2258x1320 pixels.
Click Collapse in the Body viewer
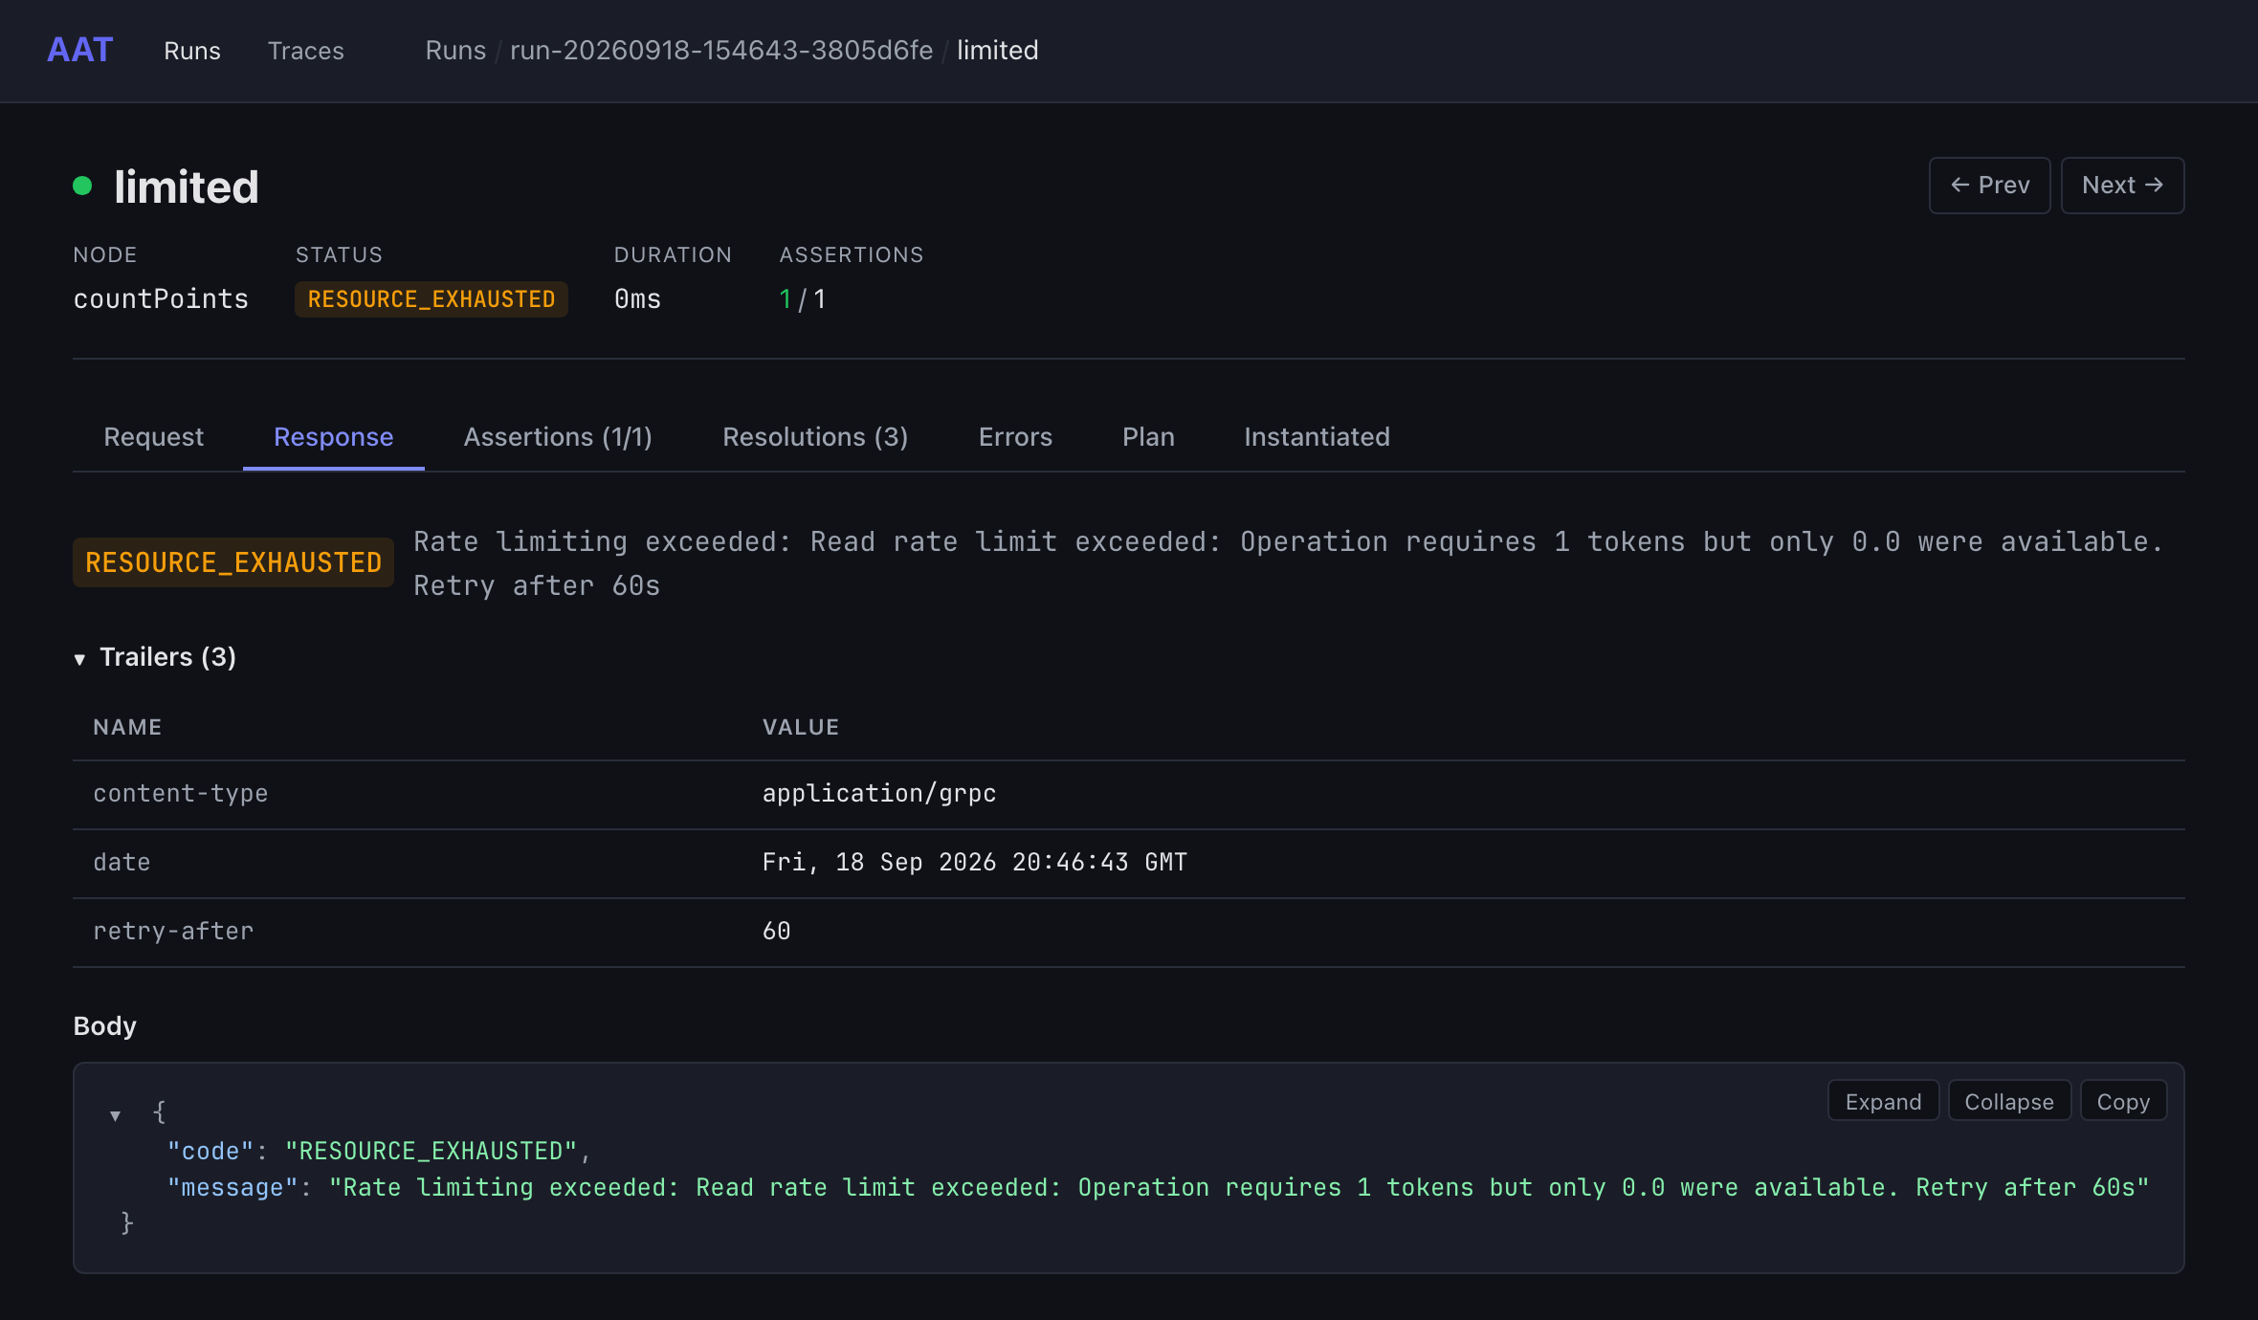point(2009,1101)
